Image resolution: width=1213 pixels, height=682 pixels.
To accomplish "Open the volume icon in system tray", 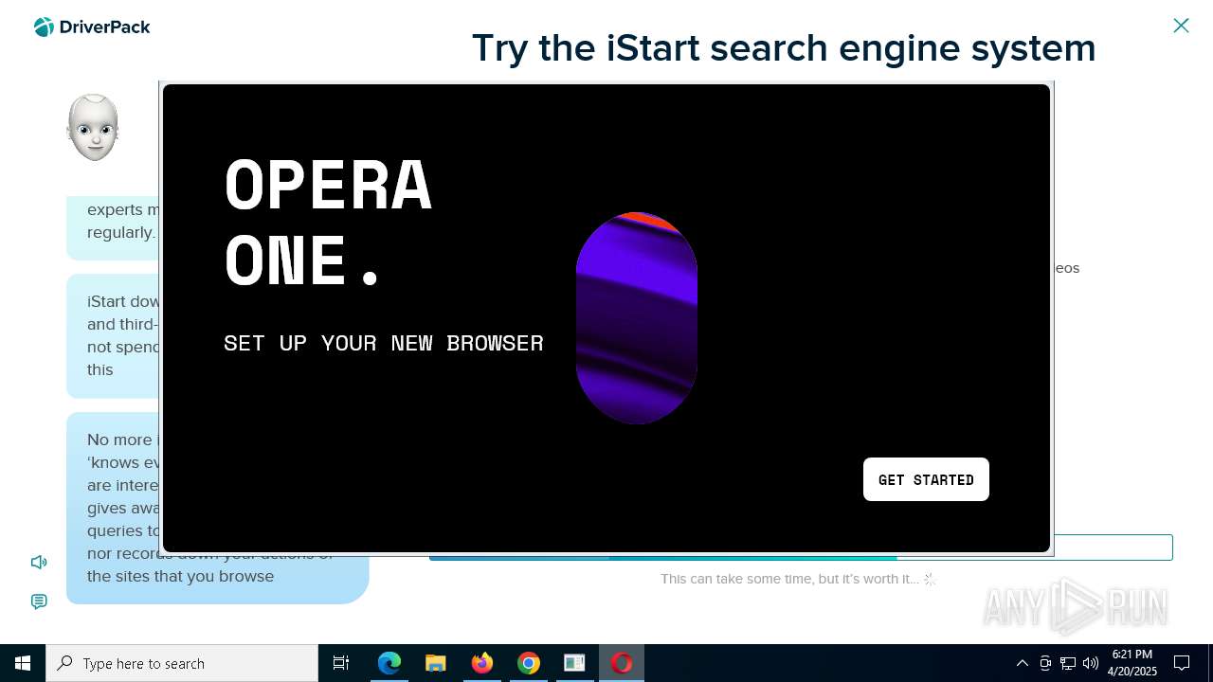I will point(1091,663).
